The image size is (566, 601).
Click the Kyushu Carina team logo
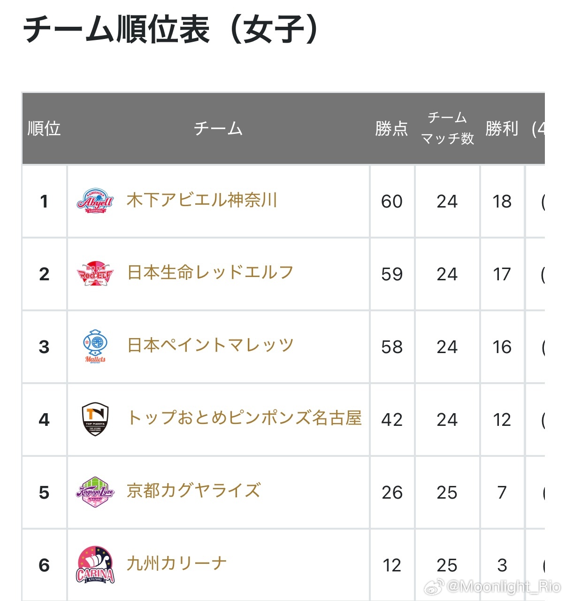(x=95, y=565)
